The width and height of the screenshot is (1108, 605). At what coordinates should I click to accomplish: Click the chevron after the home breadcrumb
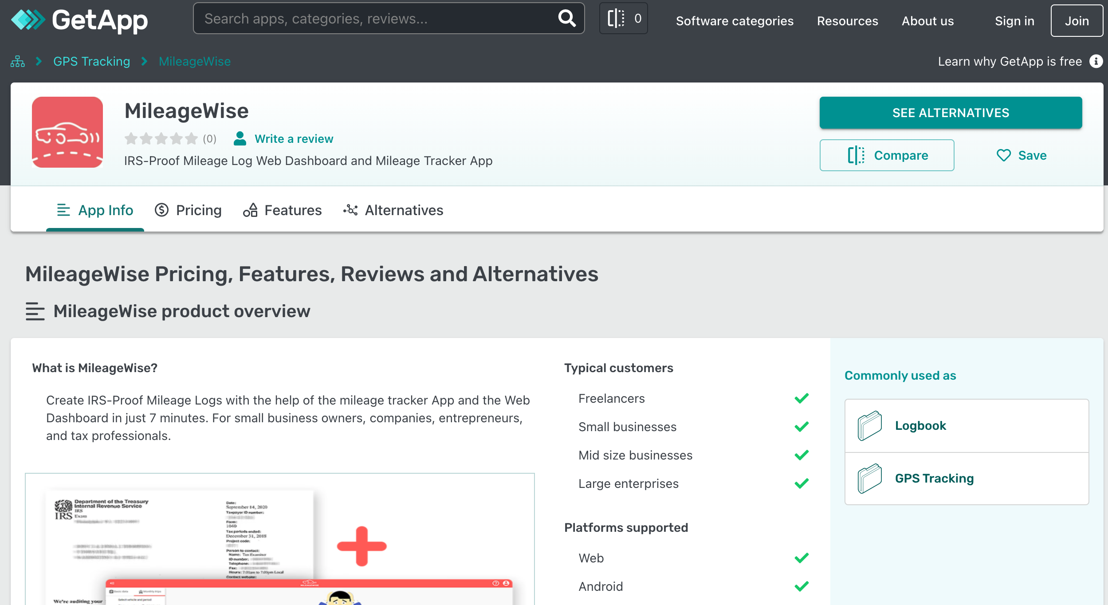39,61
